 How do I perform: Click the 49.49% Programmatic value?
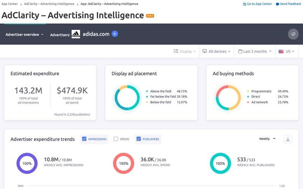click(283, 91)
